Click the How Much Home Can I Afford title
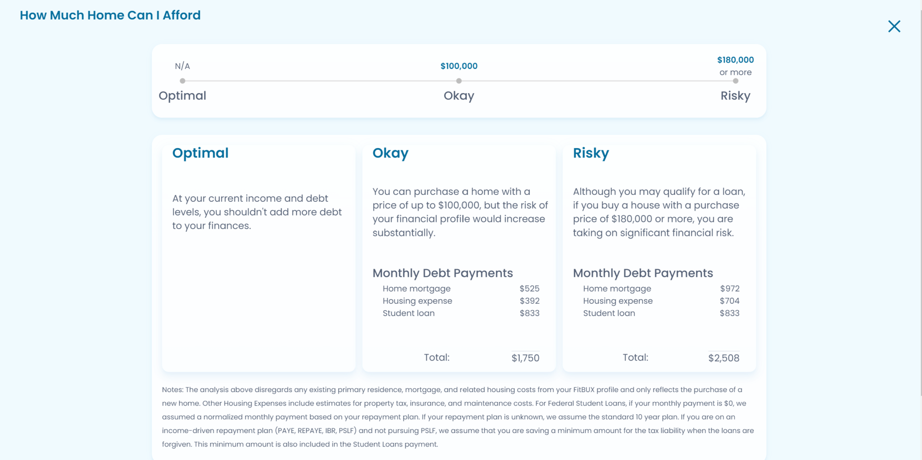This screenshot has height=460, width=922. [x=110, y=15]
